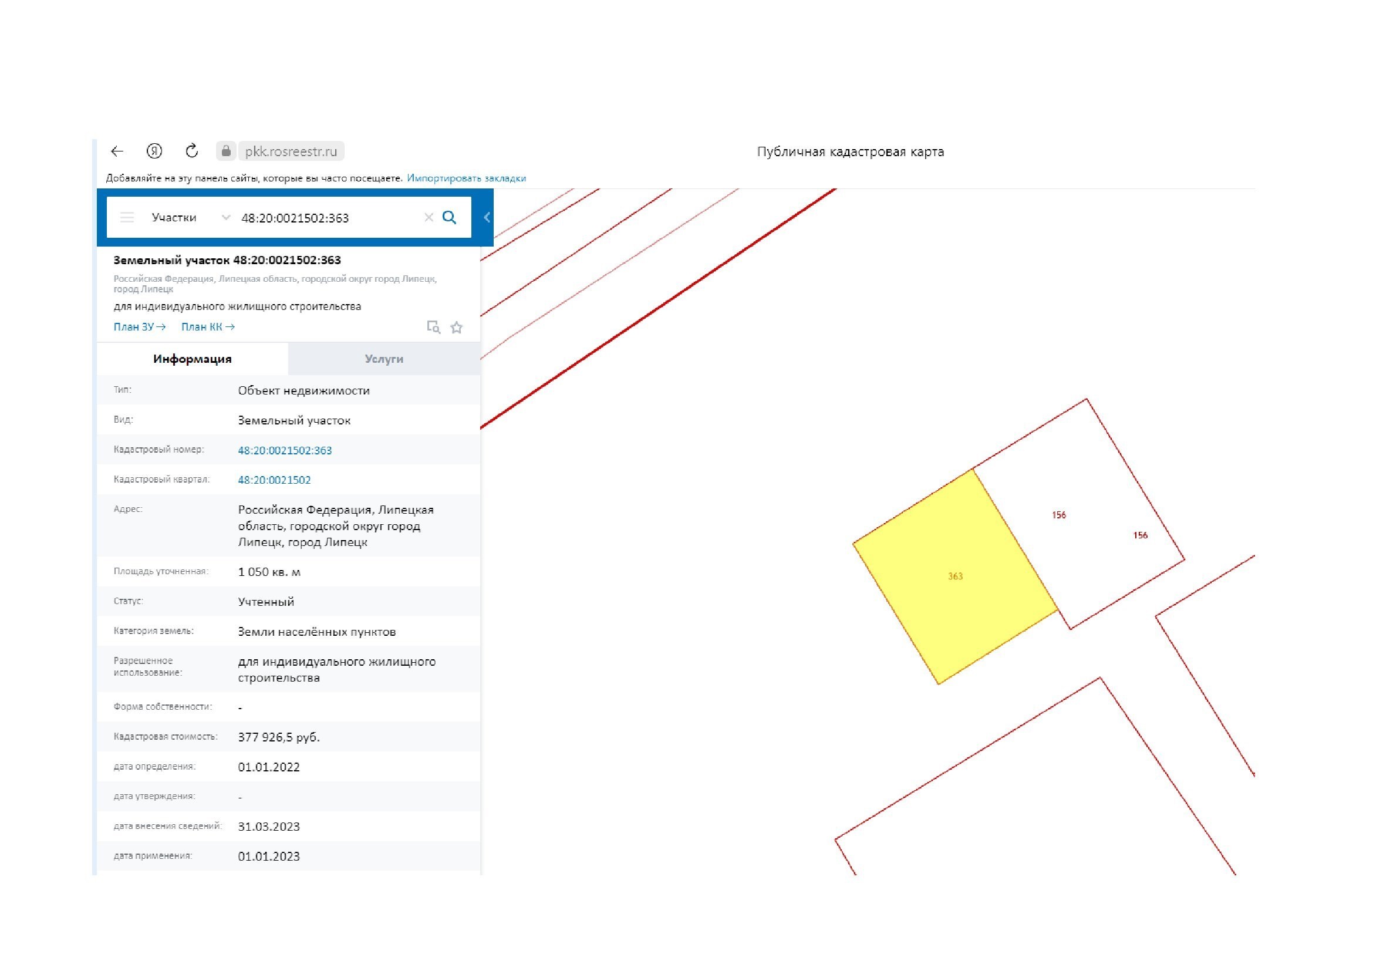Click the Разрешенное использование value text
The image size is (1373, 971).
coord(337,670)
